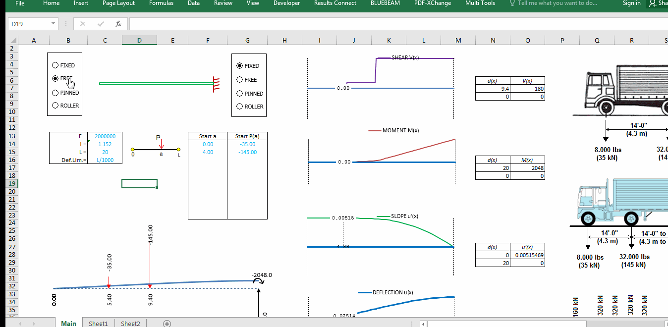Click inside the formula bar input

pos(397,24)
